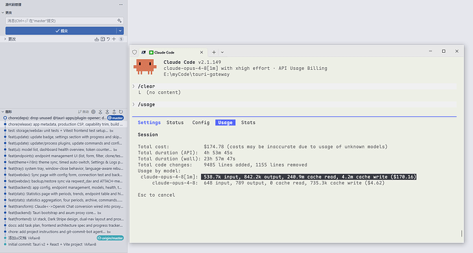Close the terminal window
The height and width of the screenshot is (253, 473).
[x=457, y=51]
